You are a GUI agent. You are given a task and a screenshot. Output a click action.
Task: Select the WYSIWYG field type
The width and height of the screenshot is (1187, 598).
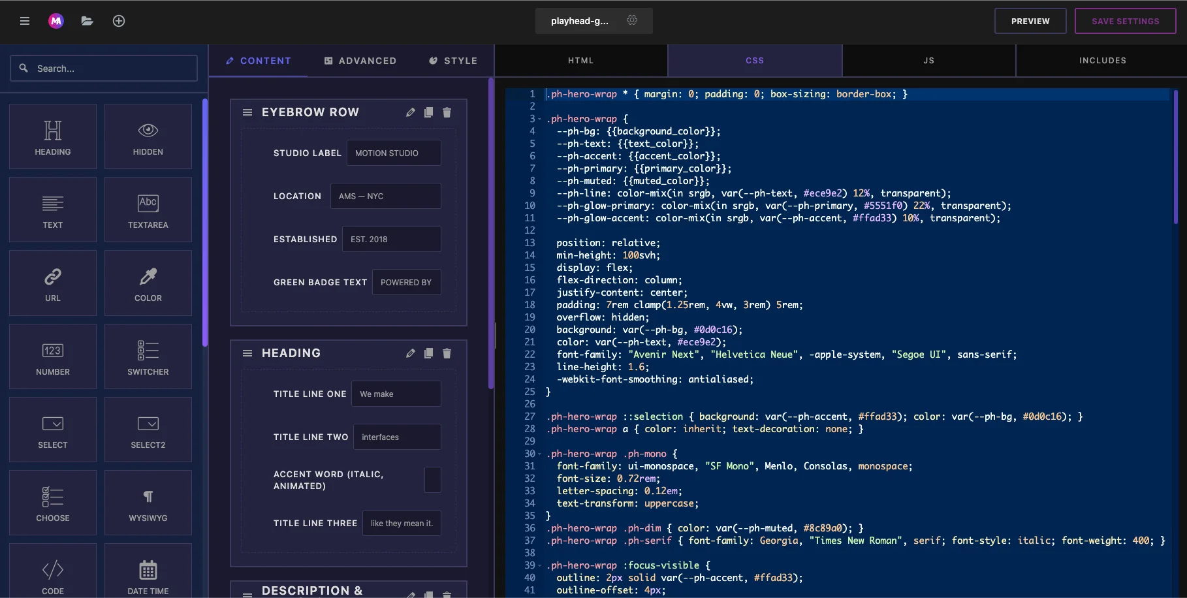(x=148, y=503)
